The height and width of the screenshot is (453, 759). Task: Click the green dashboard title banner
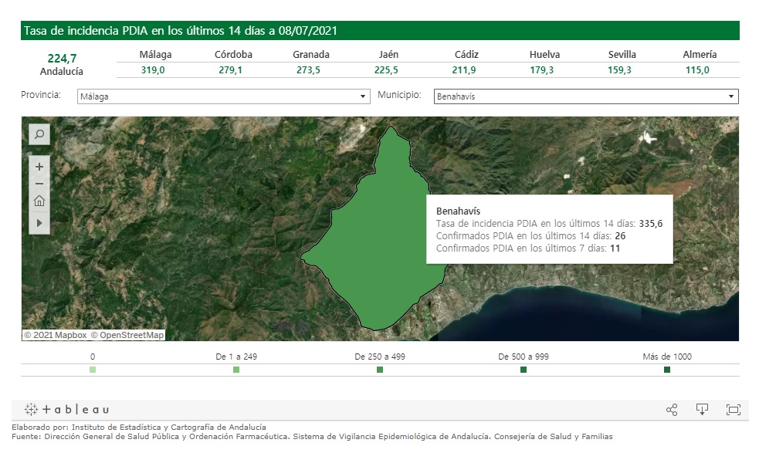tap(380, 31)
